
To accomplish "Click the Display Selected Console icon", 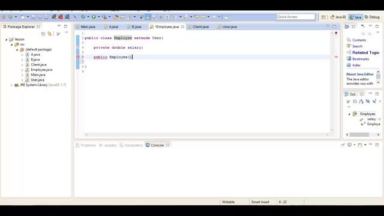I will coord(350,145).
